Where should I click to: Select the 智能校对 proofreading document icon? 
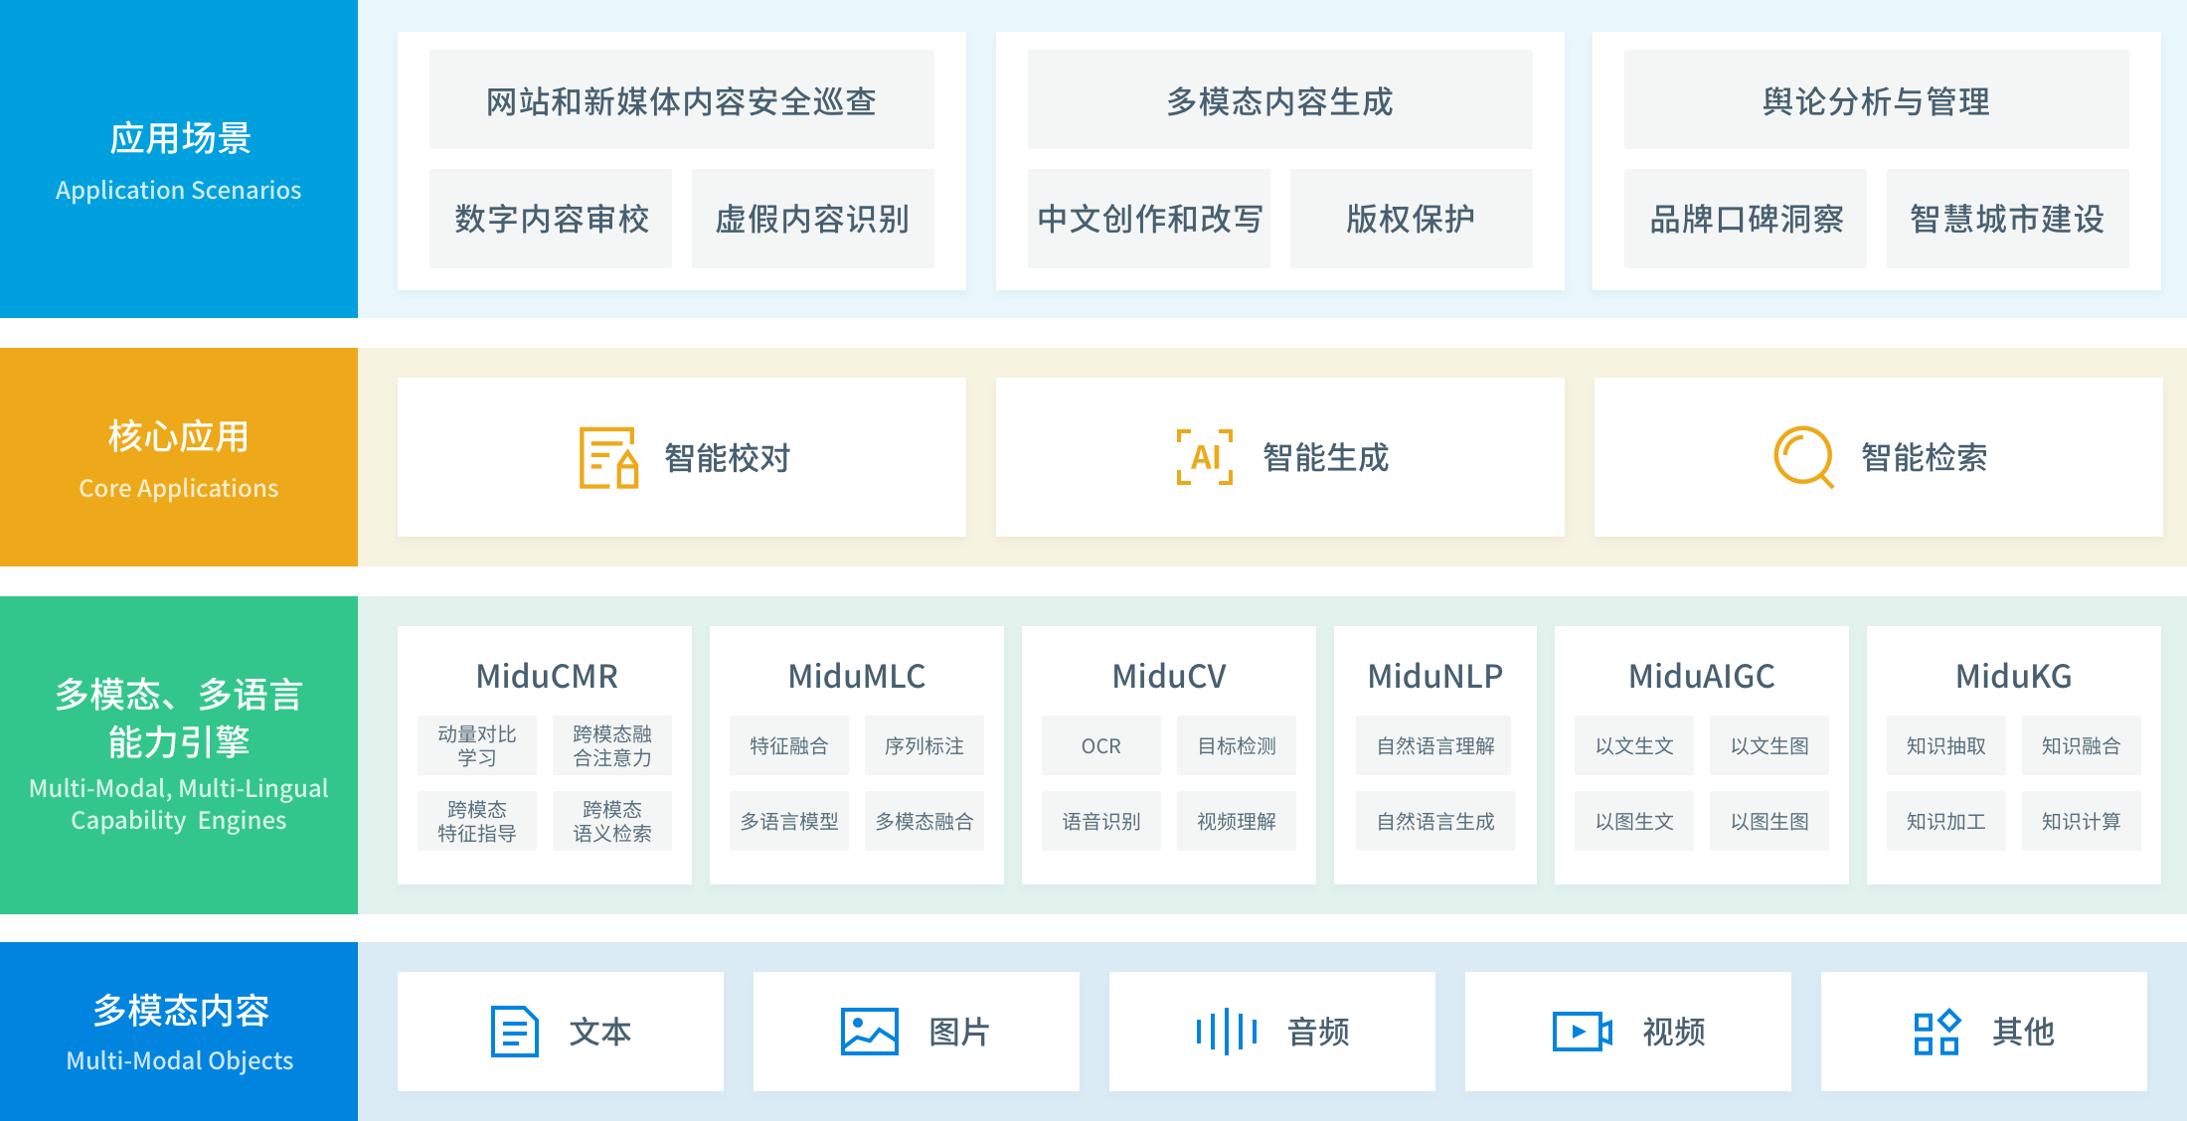point(608,457)
